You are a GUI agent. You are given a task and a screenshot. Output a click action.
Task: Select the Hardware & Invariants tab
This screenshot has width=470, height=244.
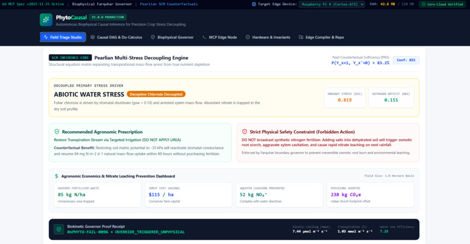tap(268, 37)
